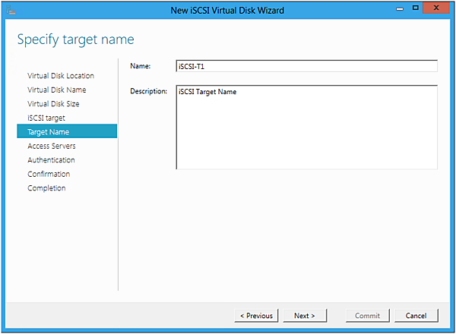
Task: Select the highlighted Target Name step
Action: [48, 132]
